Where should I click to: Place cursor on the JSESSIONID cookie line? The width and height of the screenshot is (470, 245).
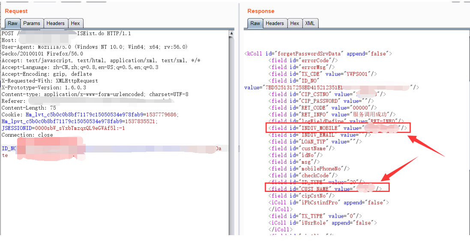point(63,128)
